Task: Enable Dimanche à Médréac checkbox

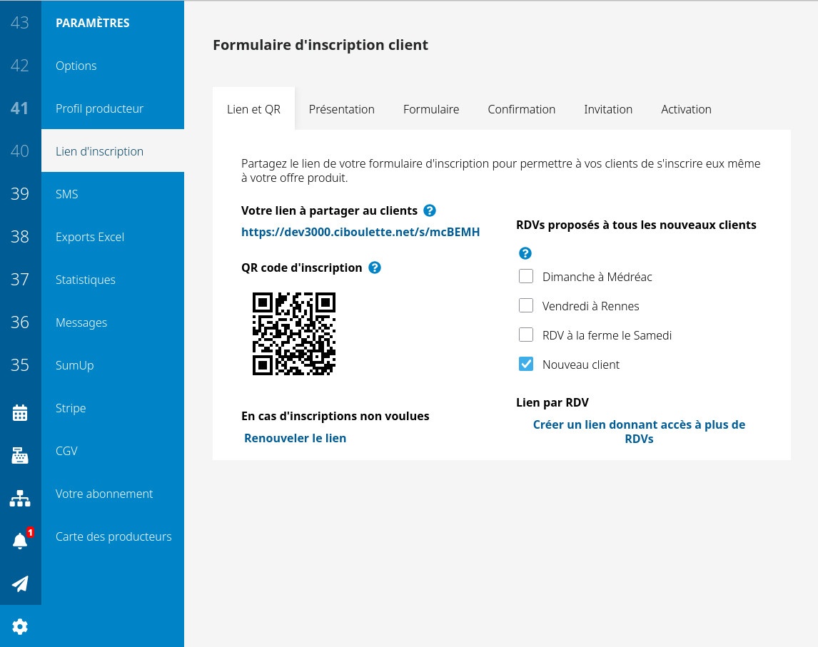Action: point(526,277)
